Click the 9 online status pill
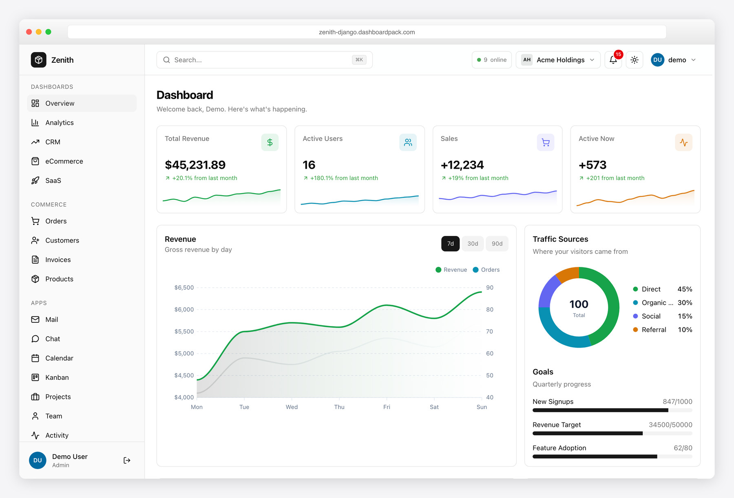Viewport: 734px width, 498px height. pos(492,60)
